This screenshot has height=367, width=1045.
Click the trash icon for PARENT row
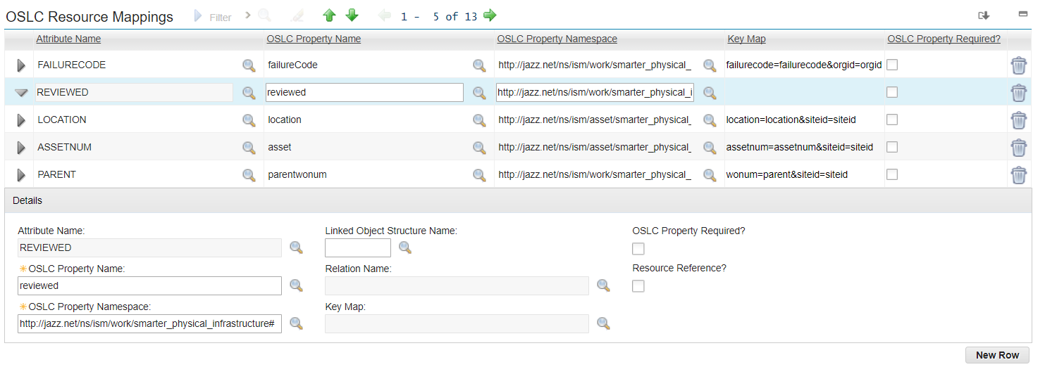point(1018,175)
